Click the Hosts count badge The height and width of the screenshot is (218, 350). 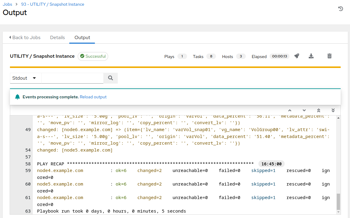[x=241, y=56]
